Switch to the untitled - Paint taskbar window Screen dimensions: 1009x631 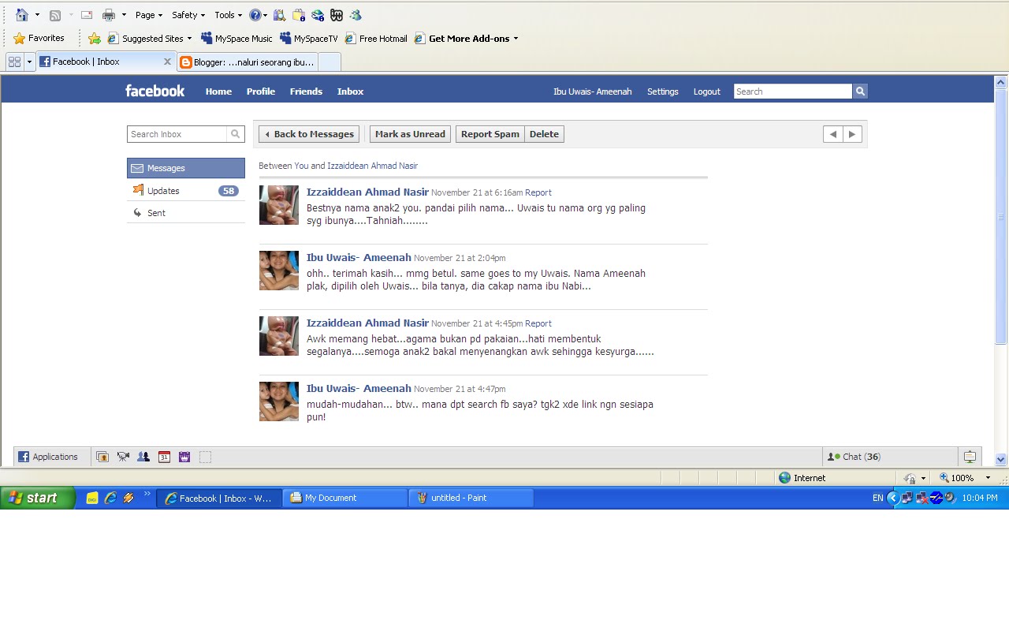coord(471,498)
